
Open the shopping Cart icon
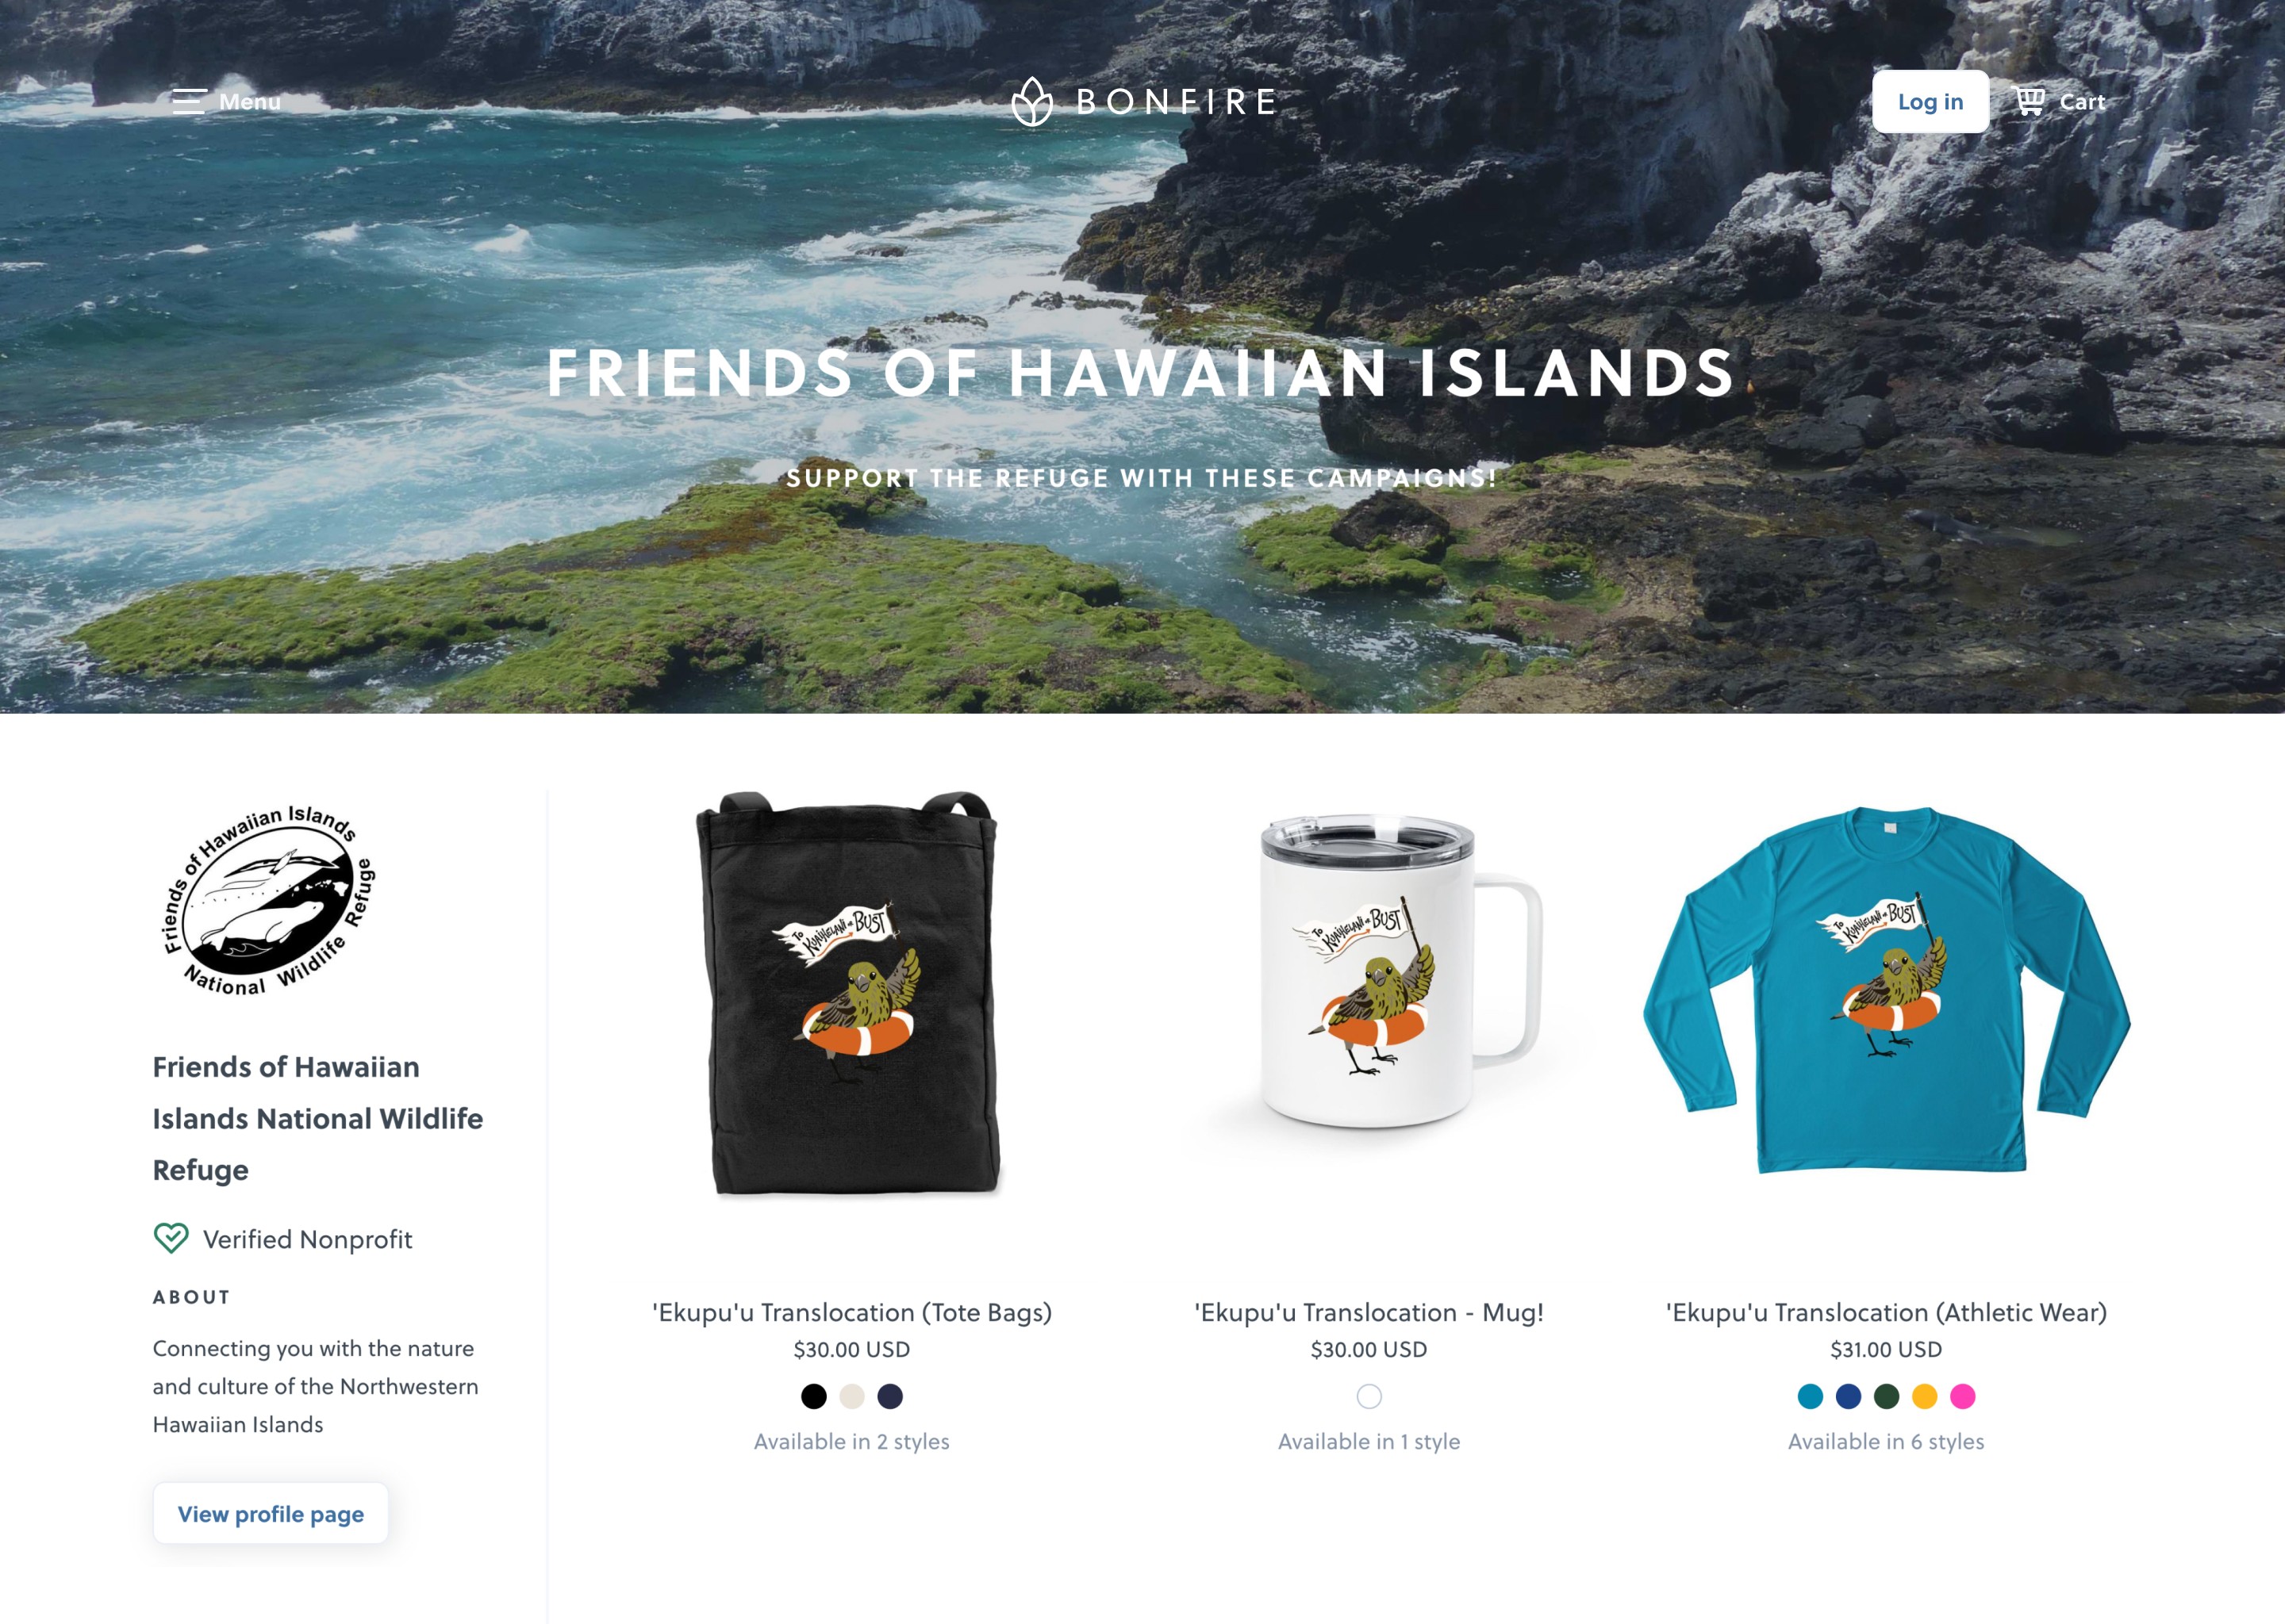point(2028,101)
